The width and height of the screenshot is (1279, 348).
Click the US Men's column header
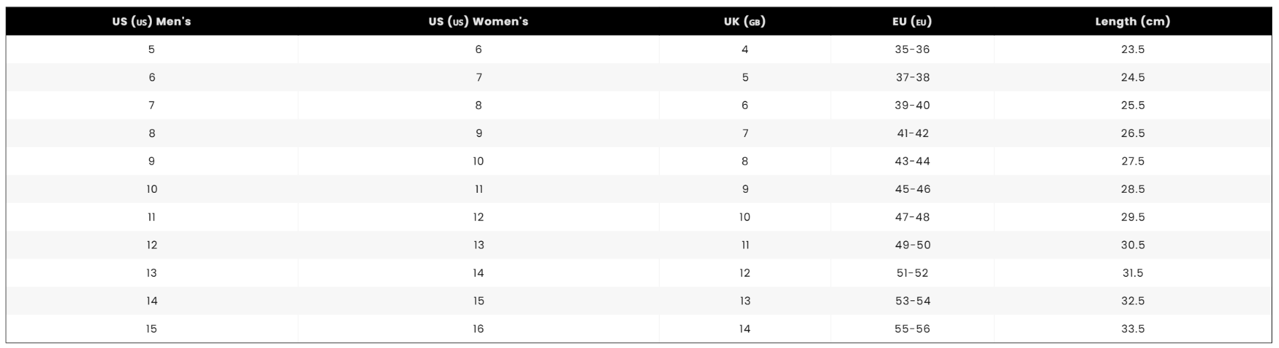tap(152, 21)
